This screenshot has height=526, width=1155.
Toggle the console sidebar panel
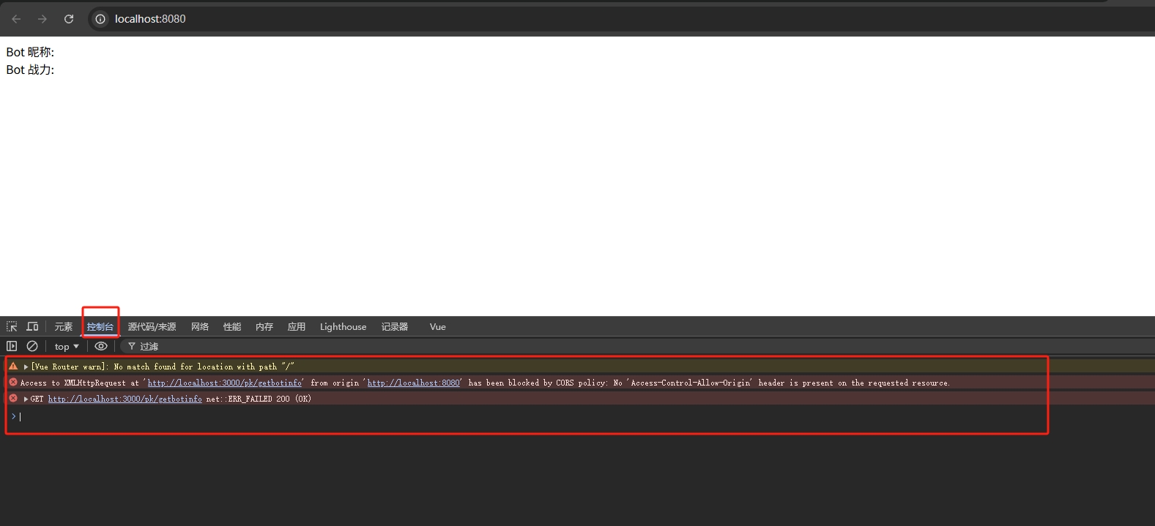[x=12, y=346]
